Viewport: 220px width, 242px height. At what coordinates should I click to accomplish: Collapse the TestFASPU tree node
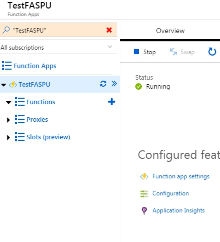pyautogui.click(x=4, y=85)
